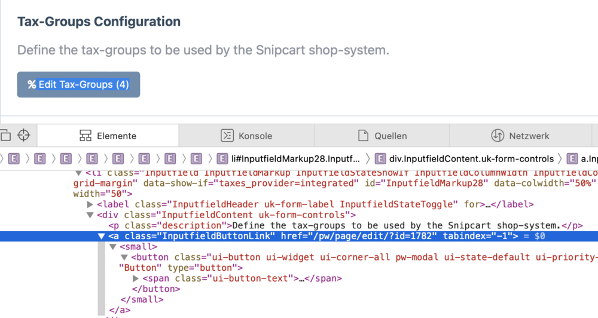
Task: Click the first E element breadcrumb icon
Action: click(14, 159)
